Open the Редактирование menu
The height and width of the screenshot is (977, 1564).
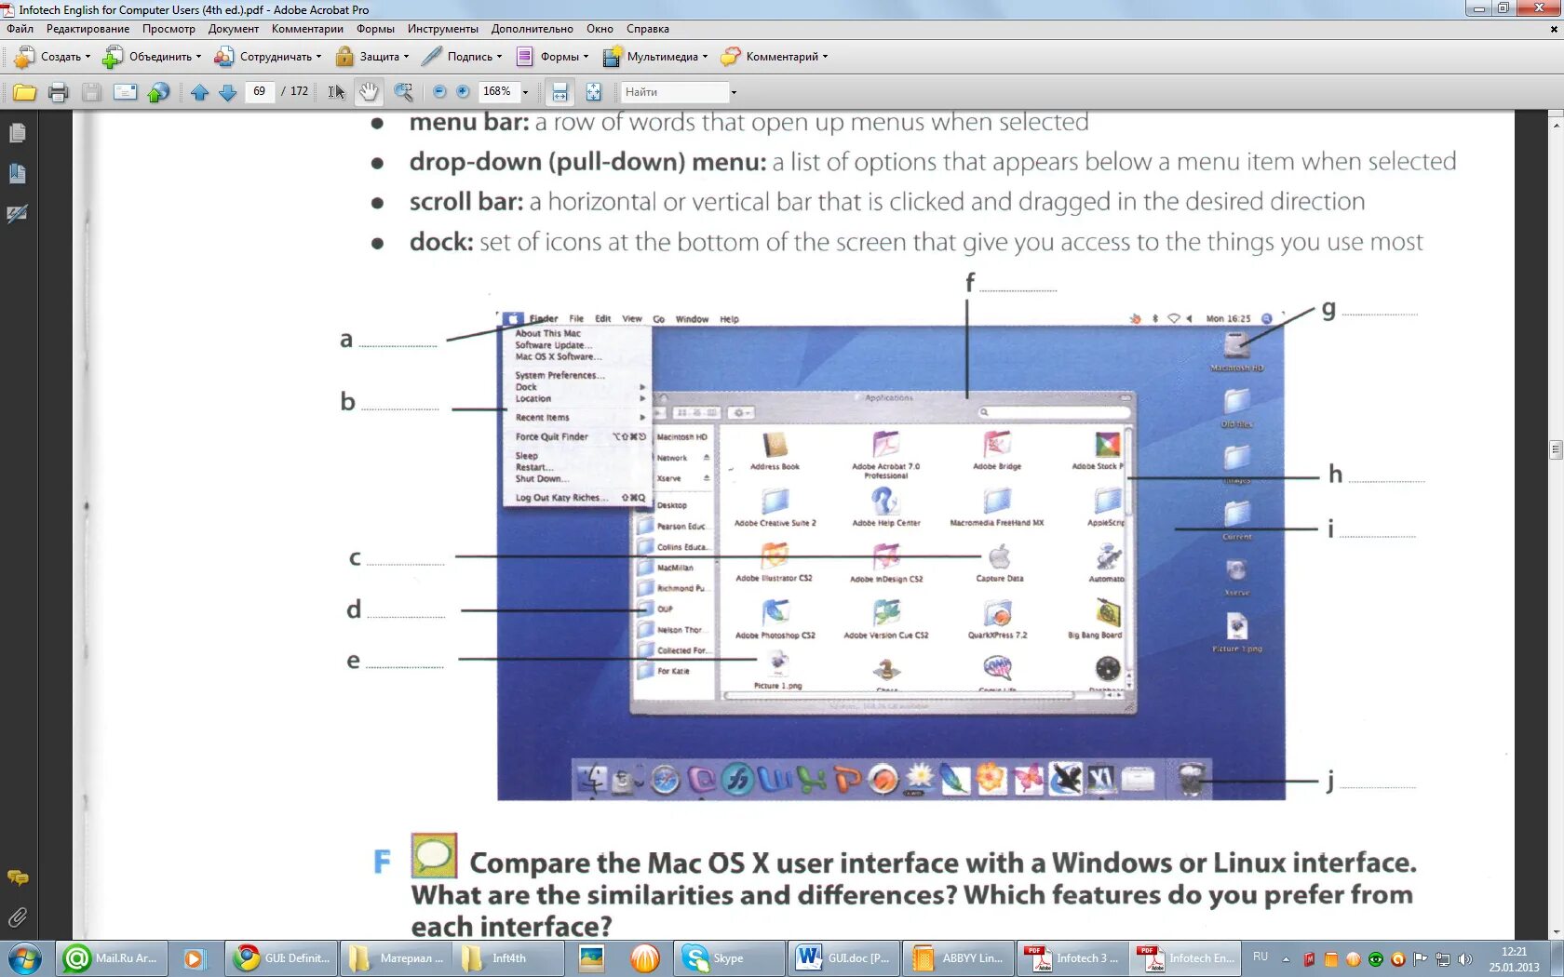click(x=88, y=29)
